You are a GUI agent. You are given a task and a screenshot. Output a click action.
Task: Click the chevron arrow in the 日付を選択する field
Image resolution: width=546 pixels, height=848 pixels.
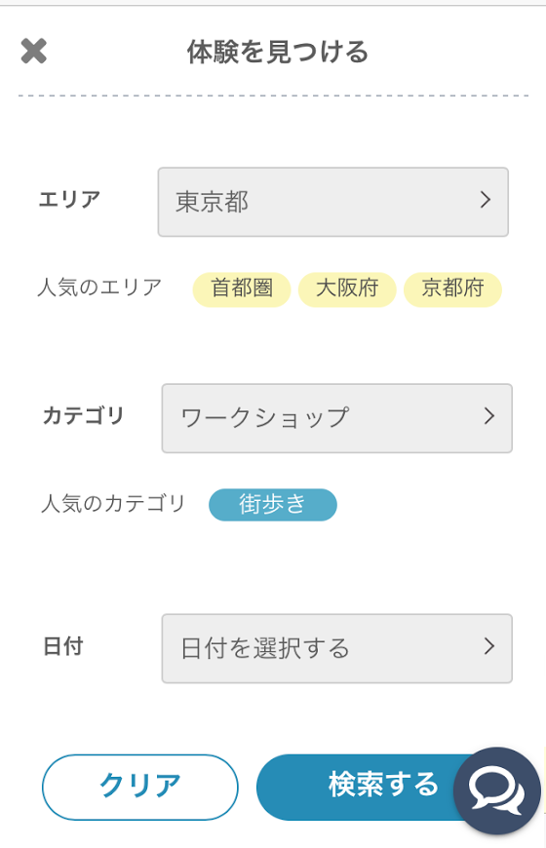(x=489, y=646)
